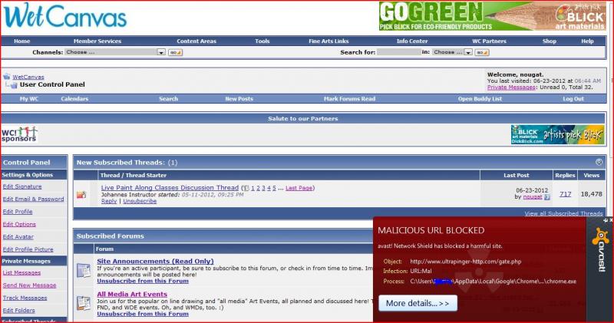This screenshot has height=323, width=614.
Task: Collapse the New Subscribed Threads section
Action: tap(599, 162)
